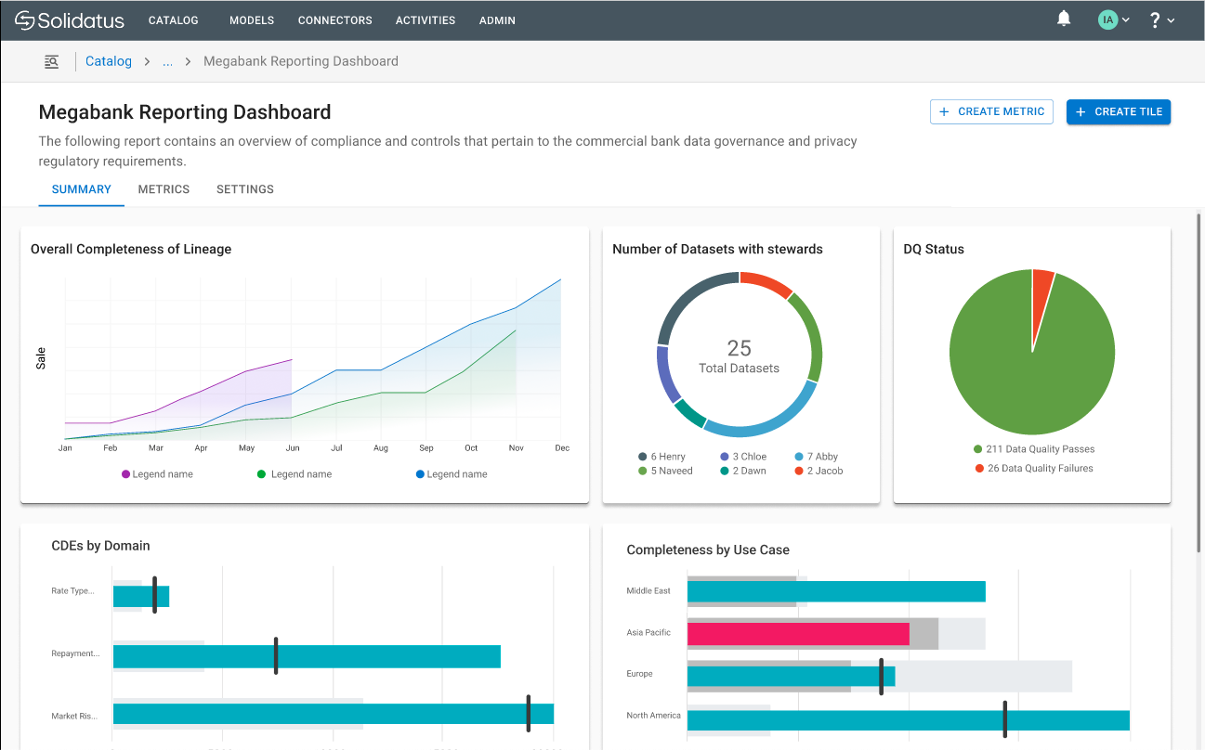This screenshot has height=750, width=1205.
Task: Click the Completeness by Use Case title
Action: (x=708, y=550)
